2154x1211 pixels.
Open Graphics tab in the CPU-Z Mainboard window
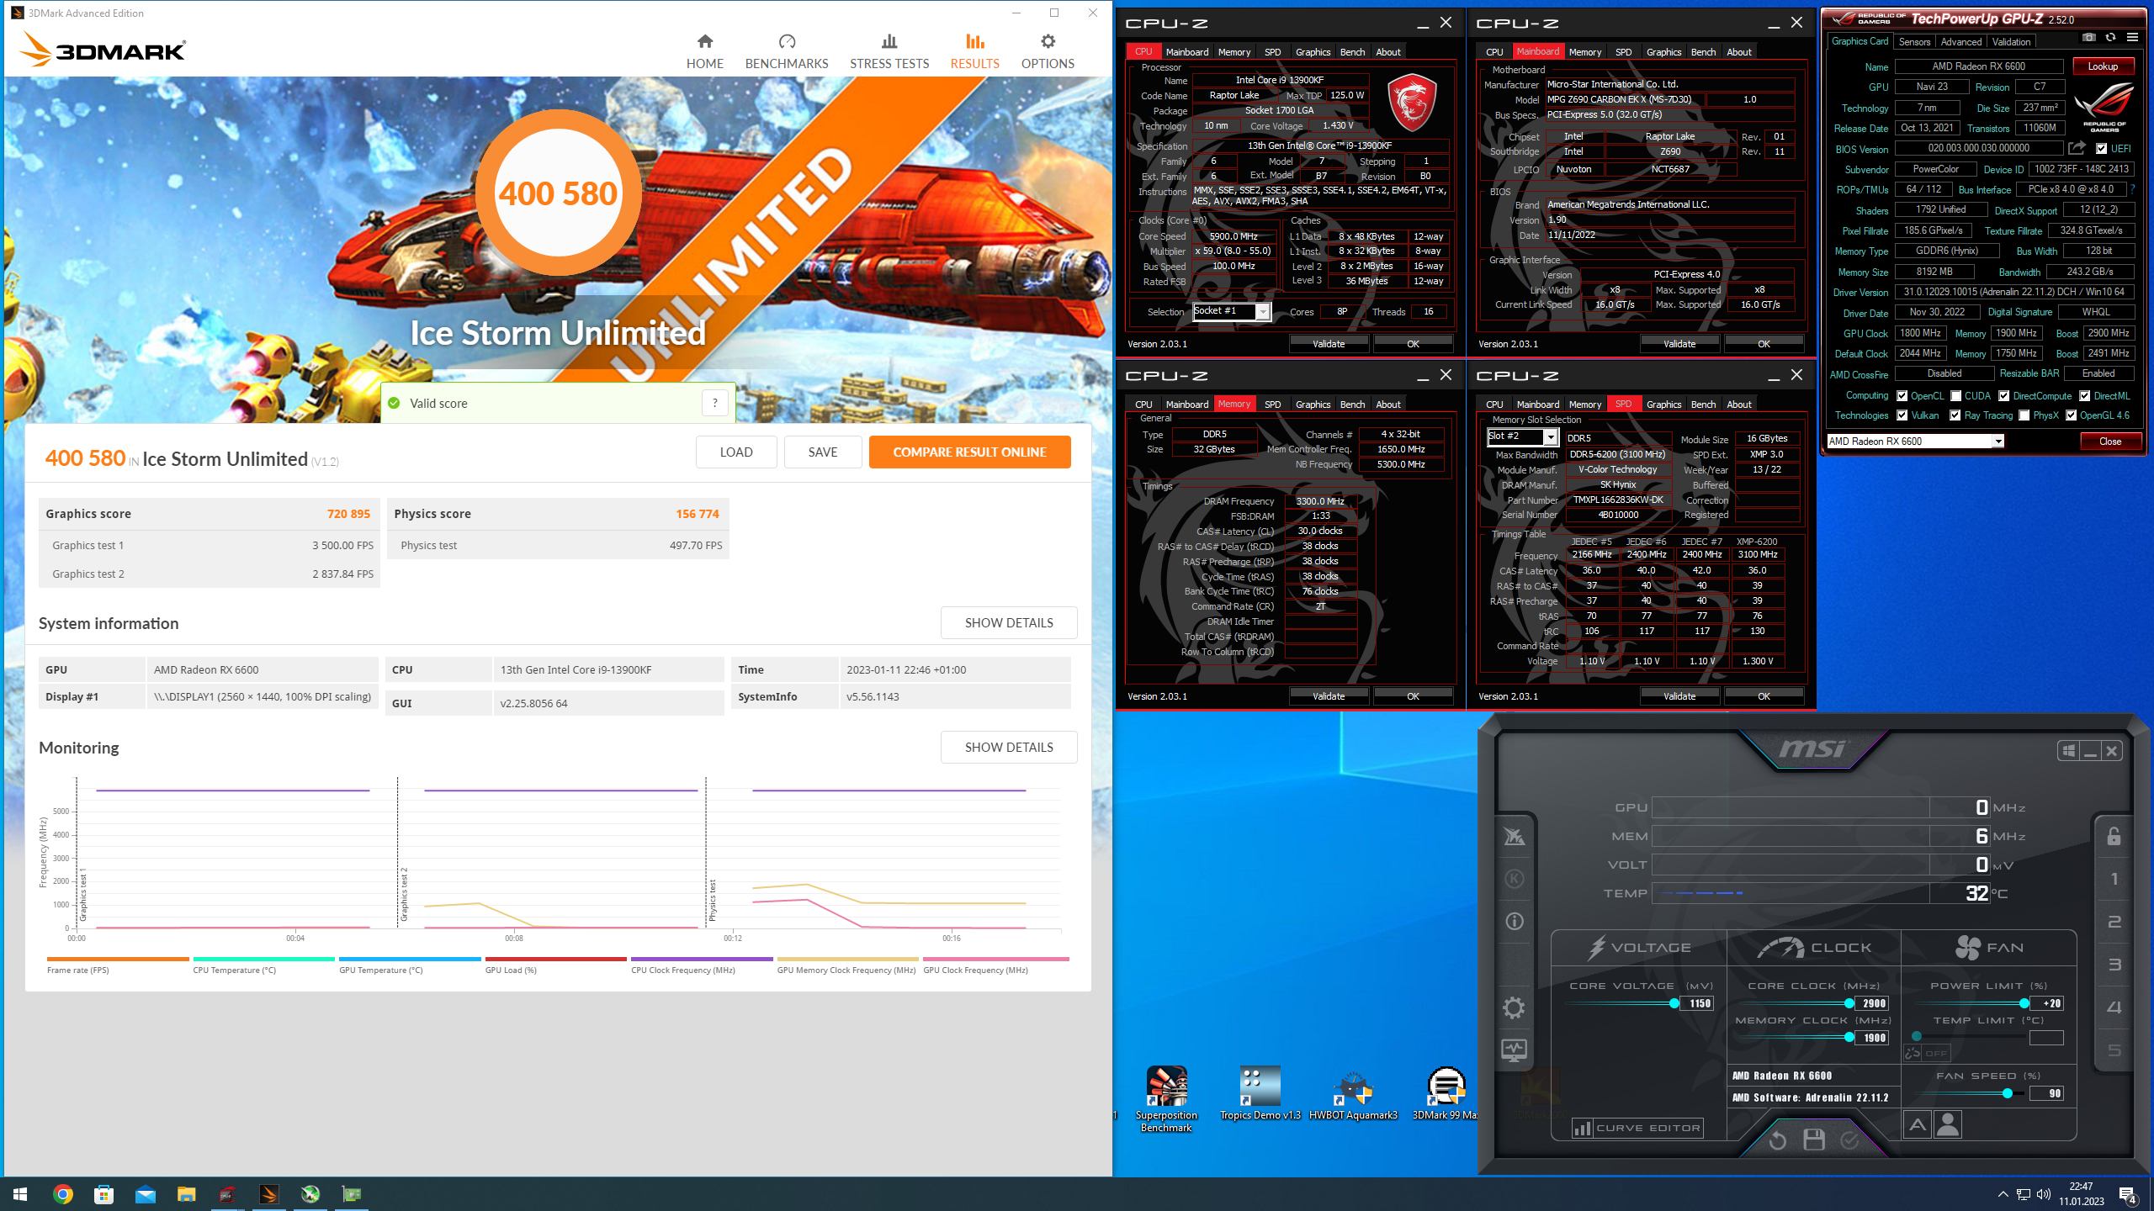click(x=1663, y=52)
